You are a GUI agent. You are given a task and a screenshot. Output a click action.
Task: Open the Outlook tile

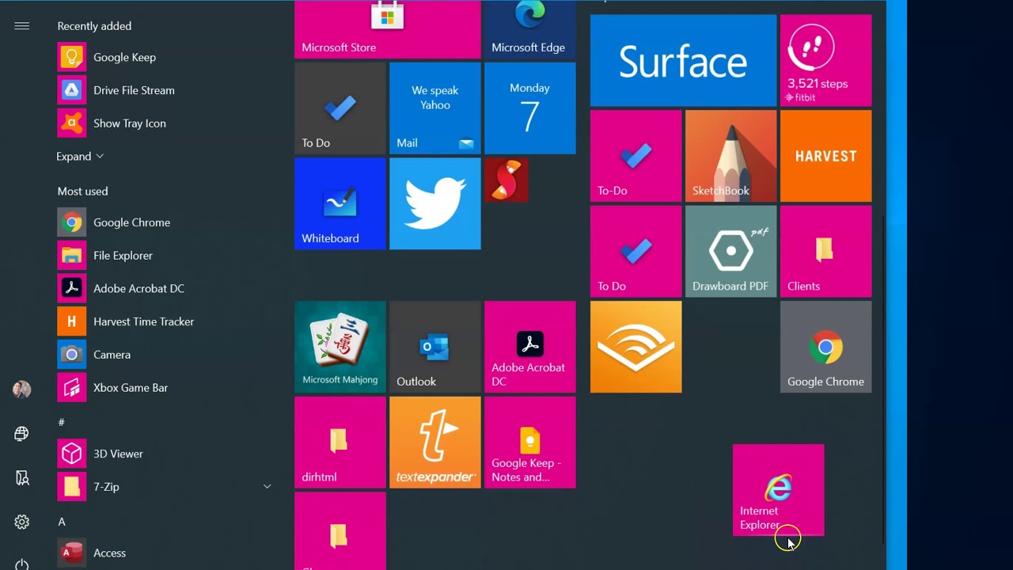click(435, 347)
